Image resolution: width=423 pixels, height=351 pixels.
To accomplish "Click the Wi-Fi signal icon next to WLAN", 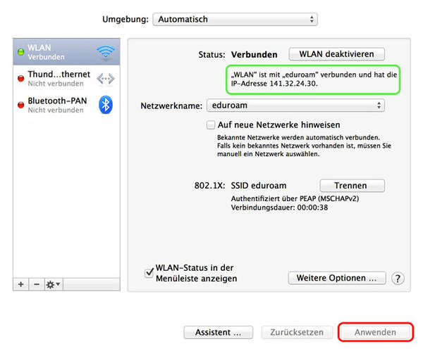I will click(x=106, y=51).
